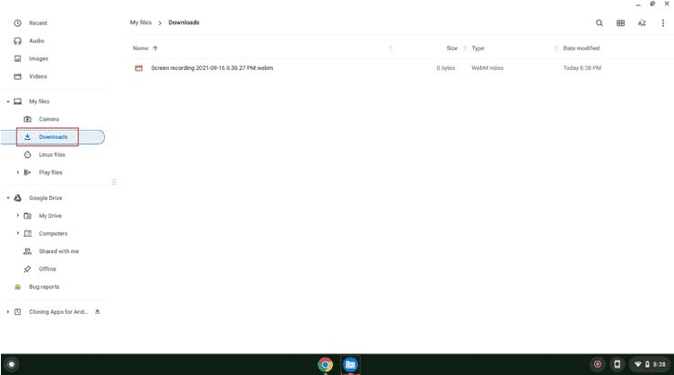Open Bug reports in sidebar
The height and width of the screenshot is (375, 674).
[44, 287]
